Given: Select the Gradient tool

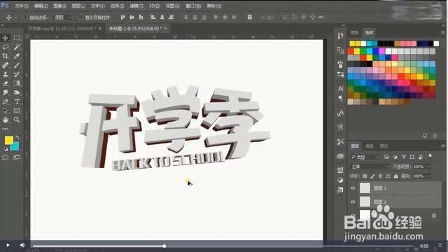Looking at the screenshot, I should (x=17, y=83).
